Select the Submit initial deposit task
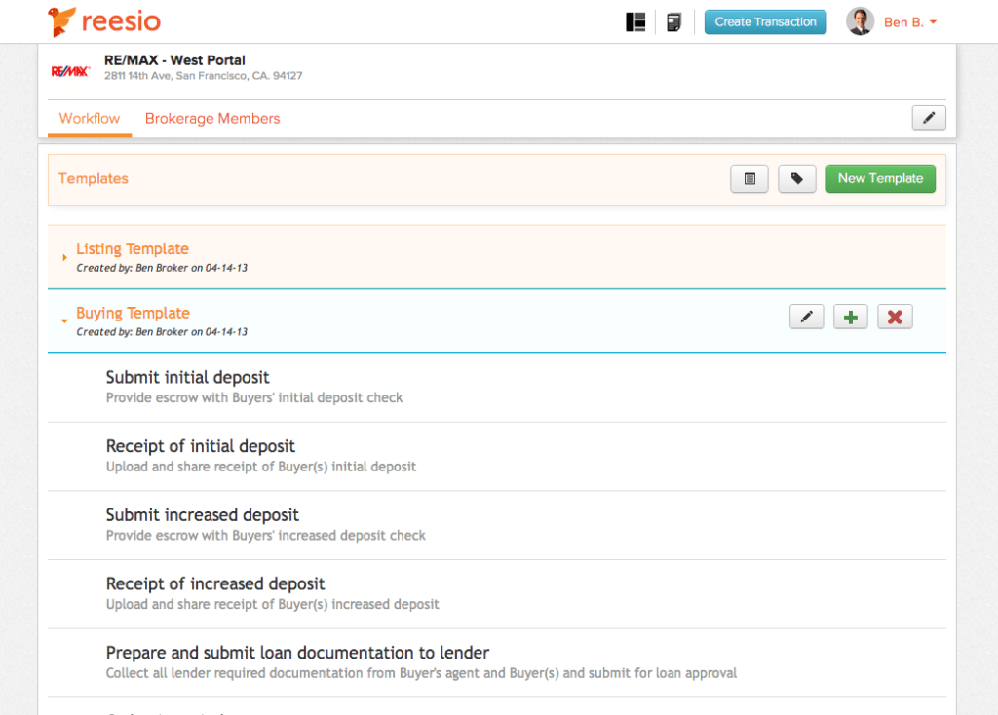 188,377
